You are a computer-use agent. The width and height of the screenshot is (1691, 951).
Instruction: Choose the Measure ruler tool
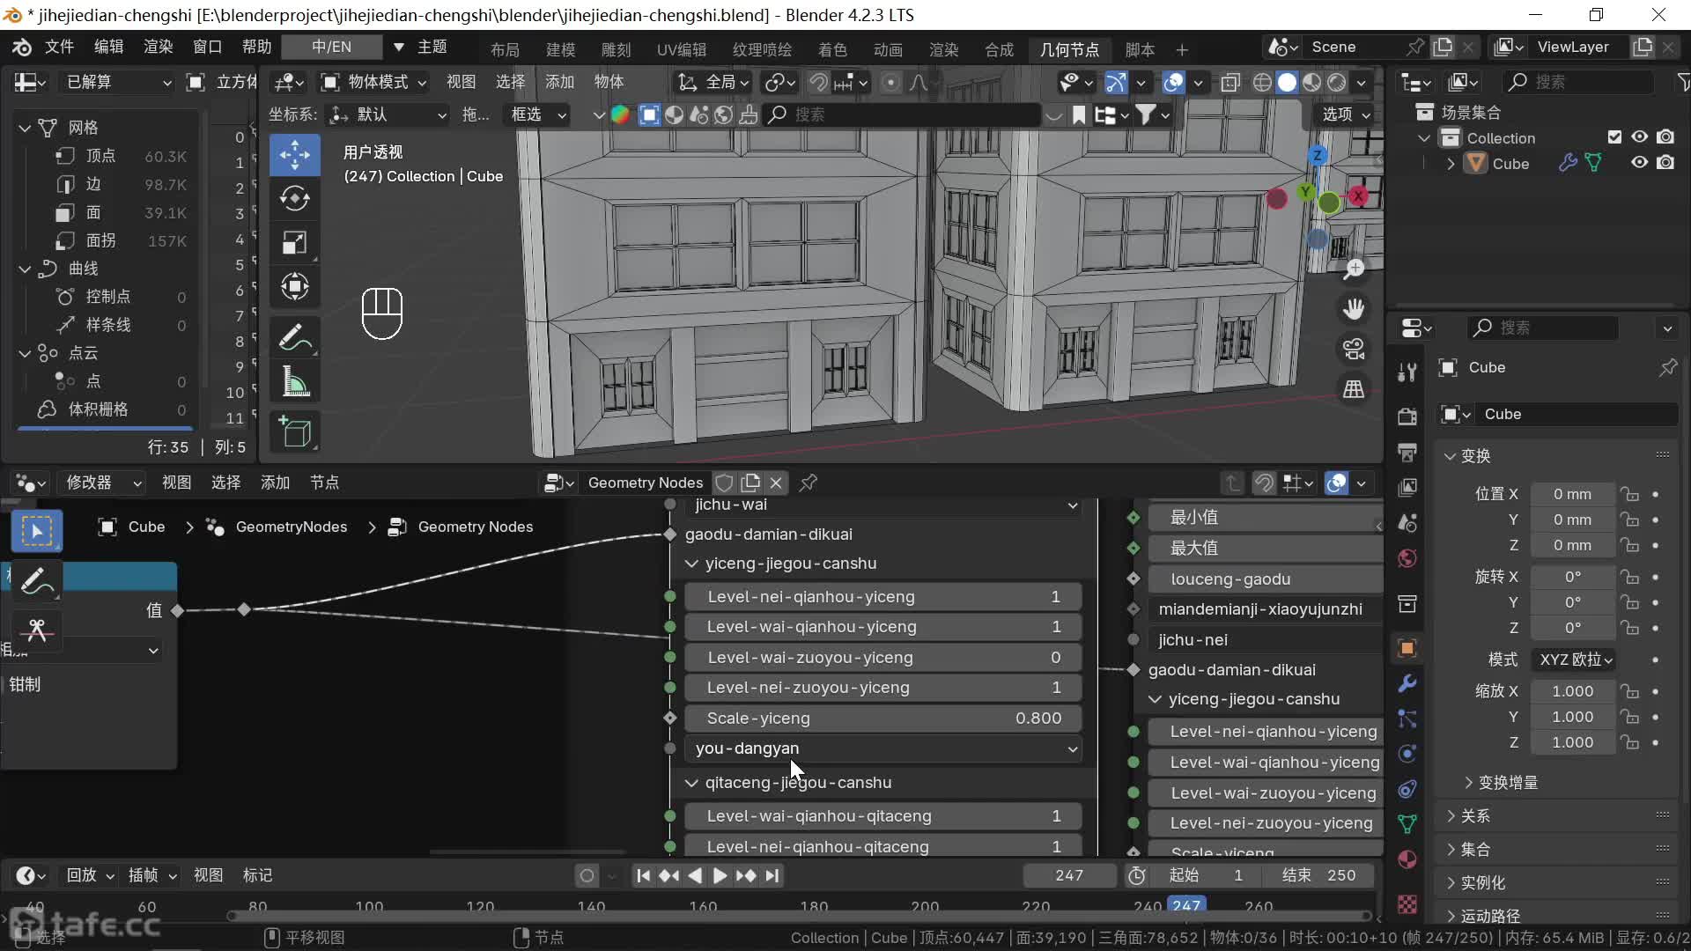point(294,383)
